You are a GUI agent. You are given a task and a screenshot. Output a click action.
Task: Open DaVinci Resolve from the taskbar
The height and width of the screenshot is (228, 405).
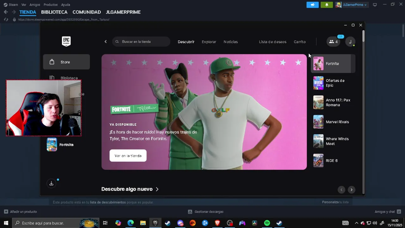(254, 223)
